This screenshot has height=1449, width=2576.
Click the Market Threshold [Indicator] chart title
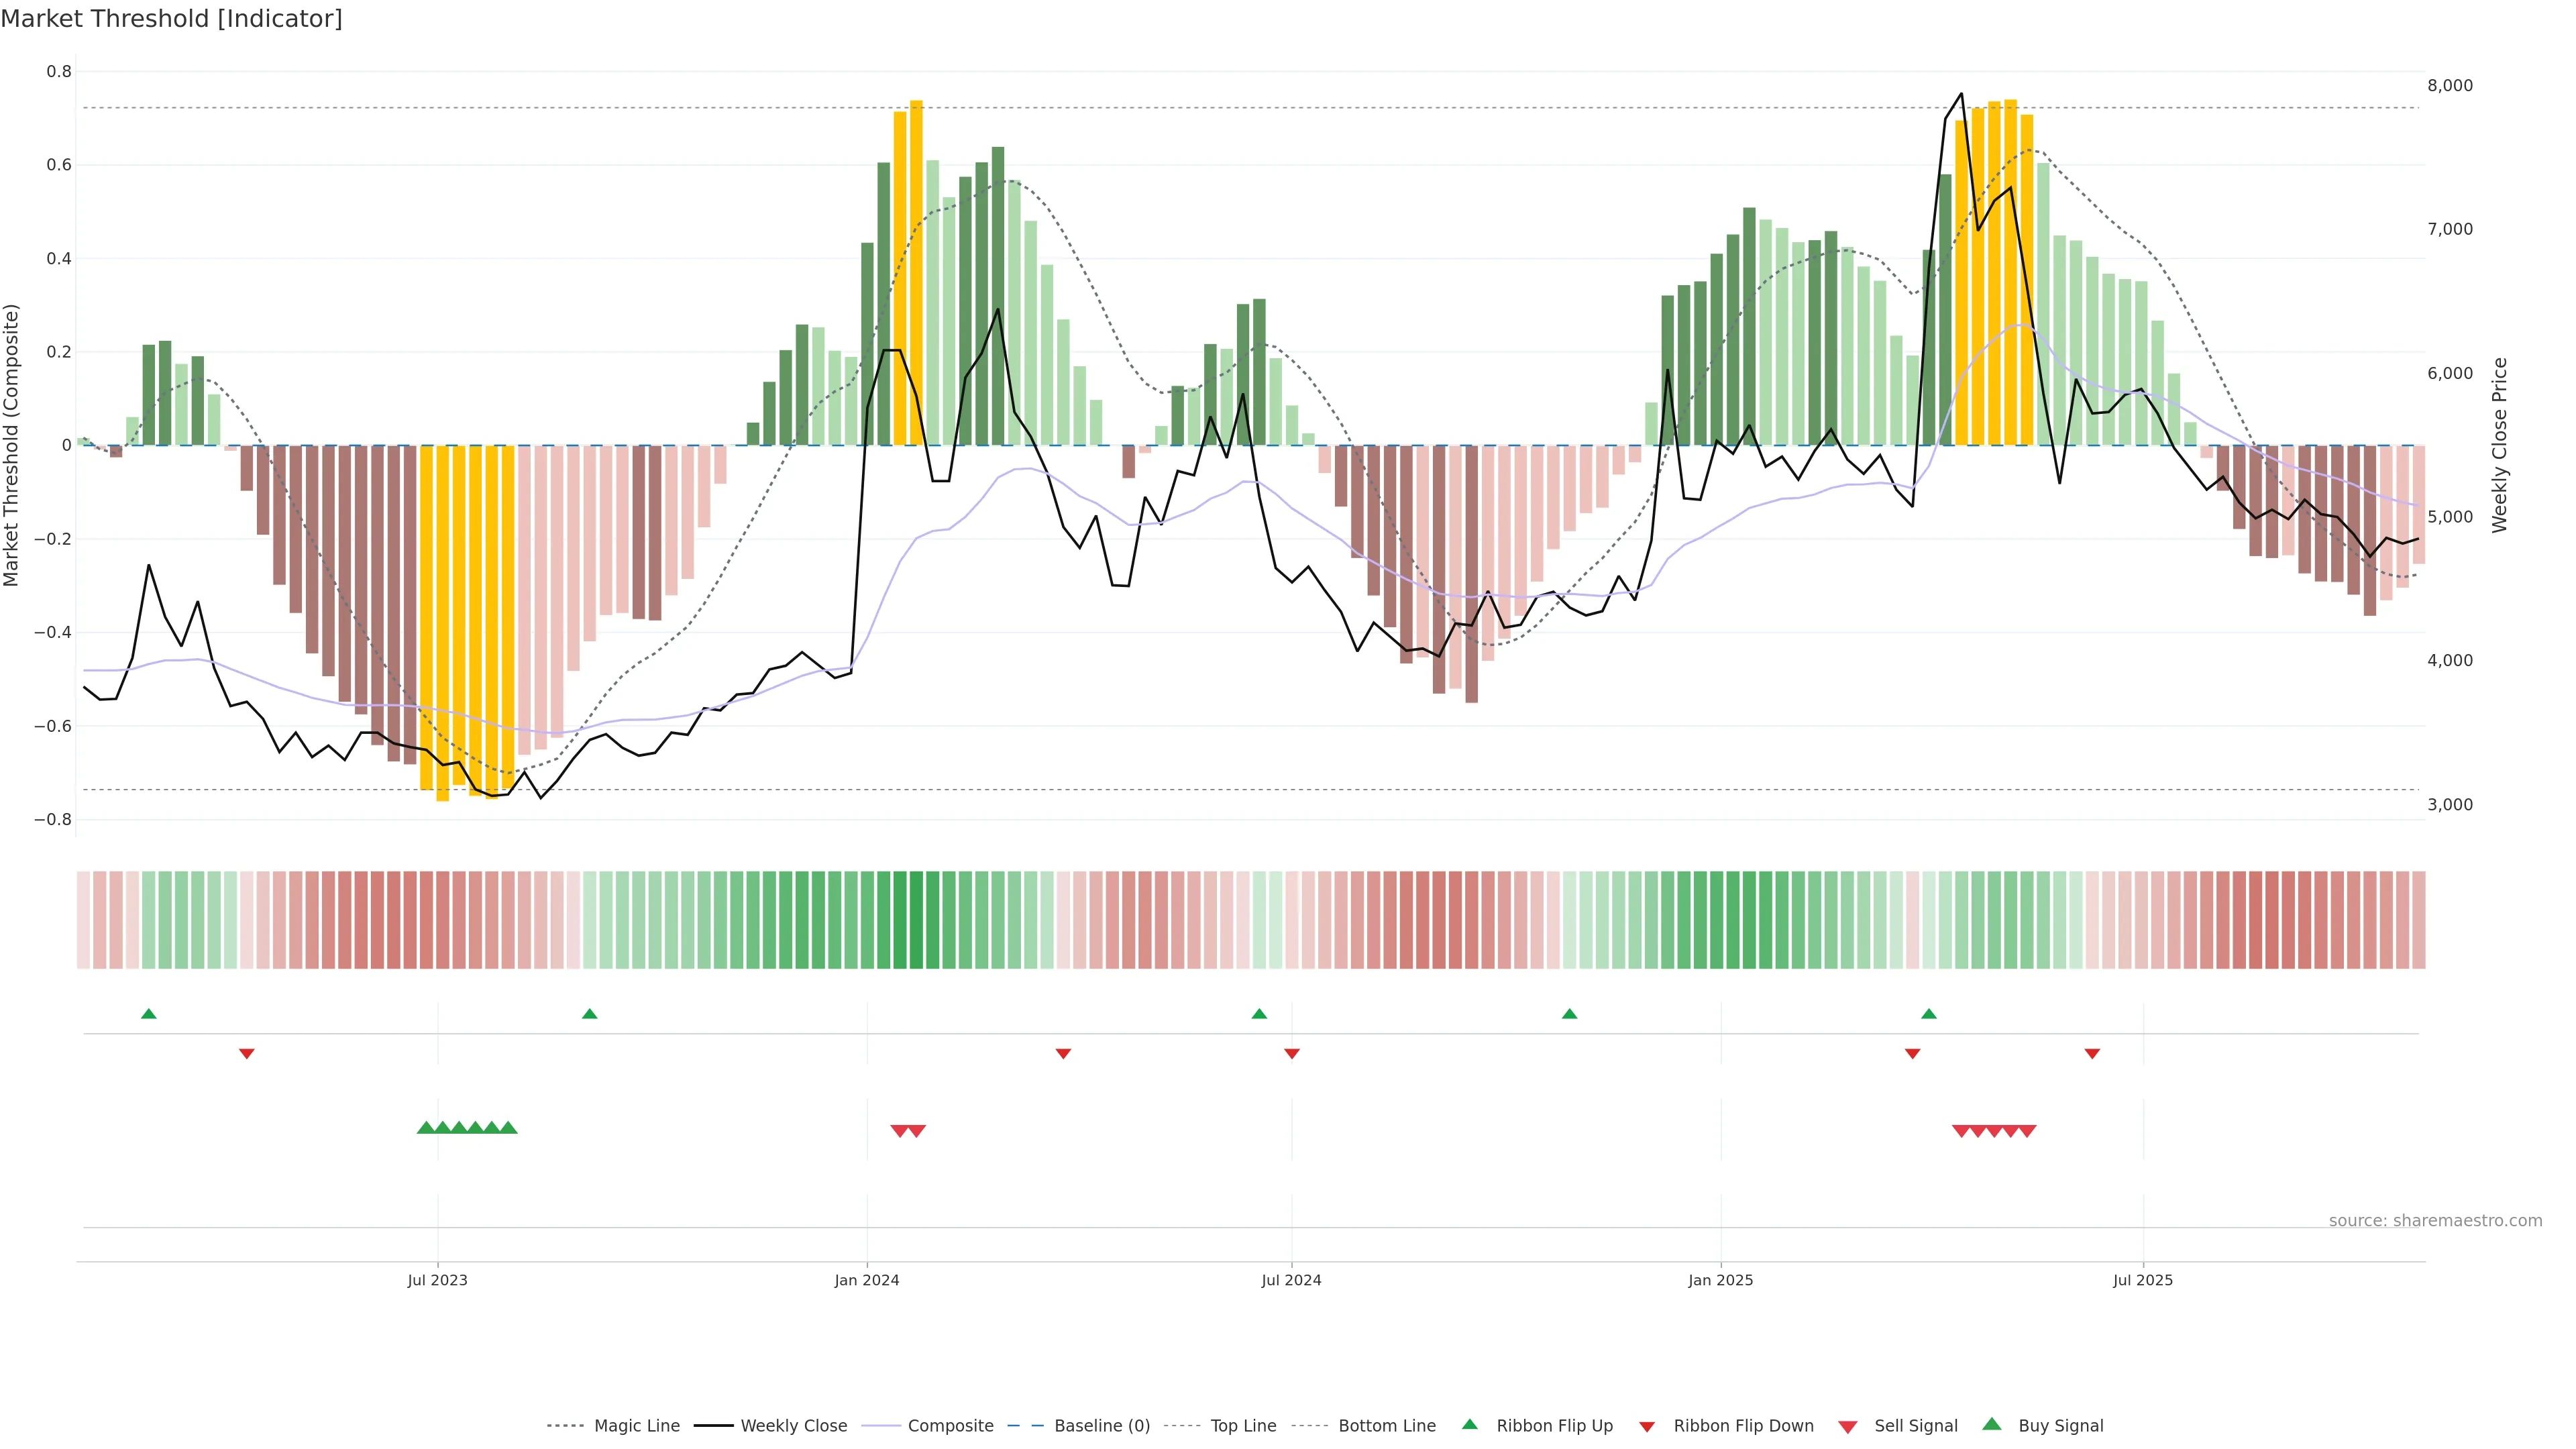[x=171, y=19]
